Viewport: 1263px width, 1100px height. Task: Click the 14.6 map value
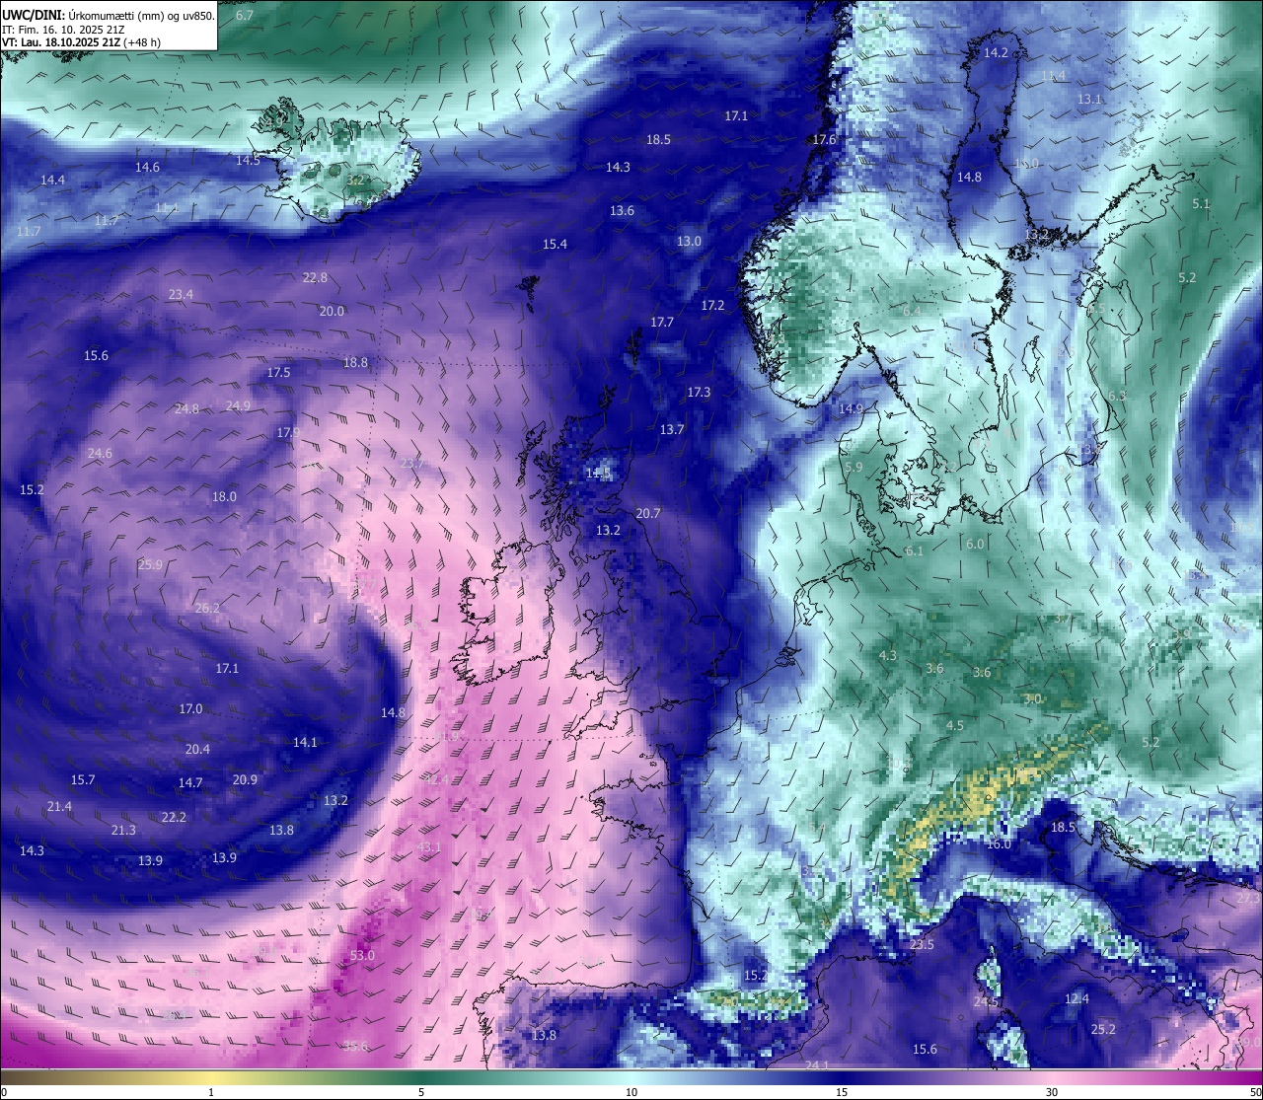(147, 167)
